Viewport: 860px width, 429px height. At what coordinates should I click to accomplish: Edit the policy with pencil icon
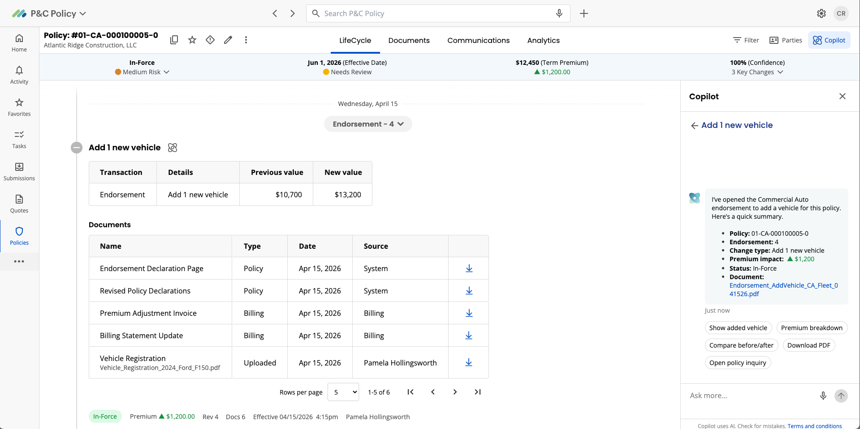[x=228, y=40]
